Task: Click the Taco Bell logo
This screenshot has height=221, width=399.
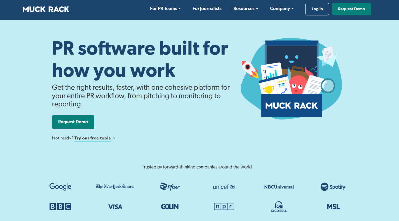Action: tap(279, 207)
